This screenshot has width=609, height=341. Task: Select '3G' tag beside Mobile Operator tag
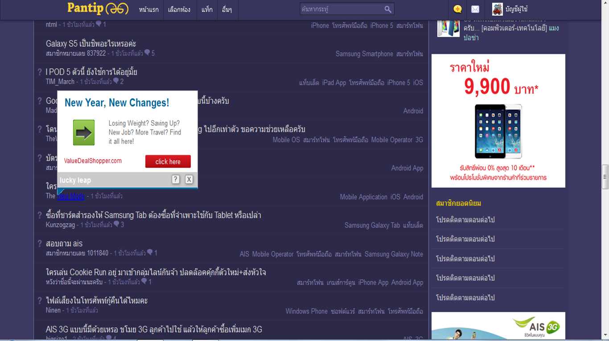419,140
